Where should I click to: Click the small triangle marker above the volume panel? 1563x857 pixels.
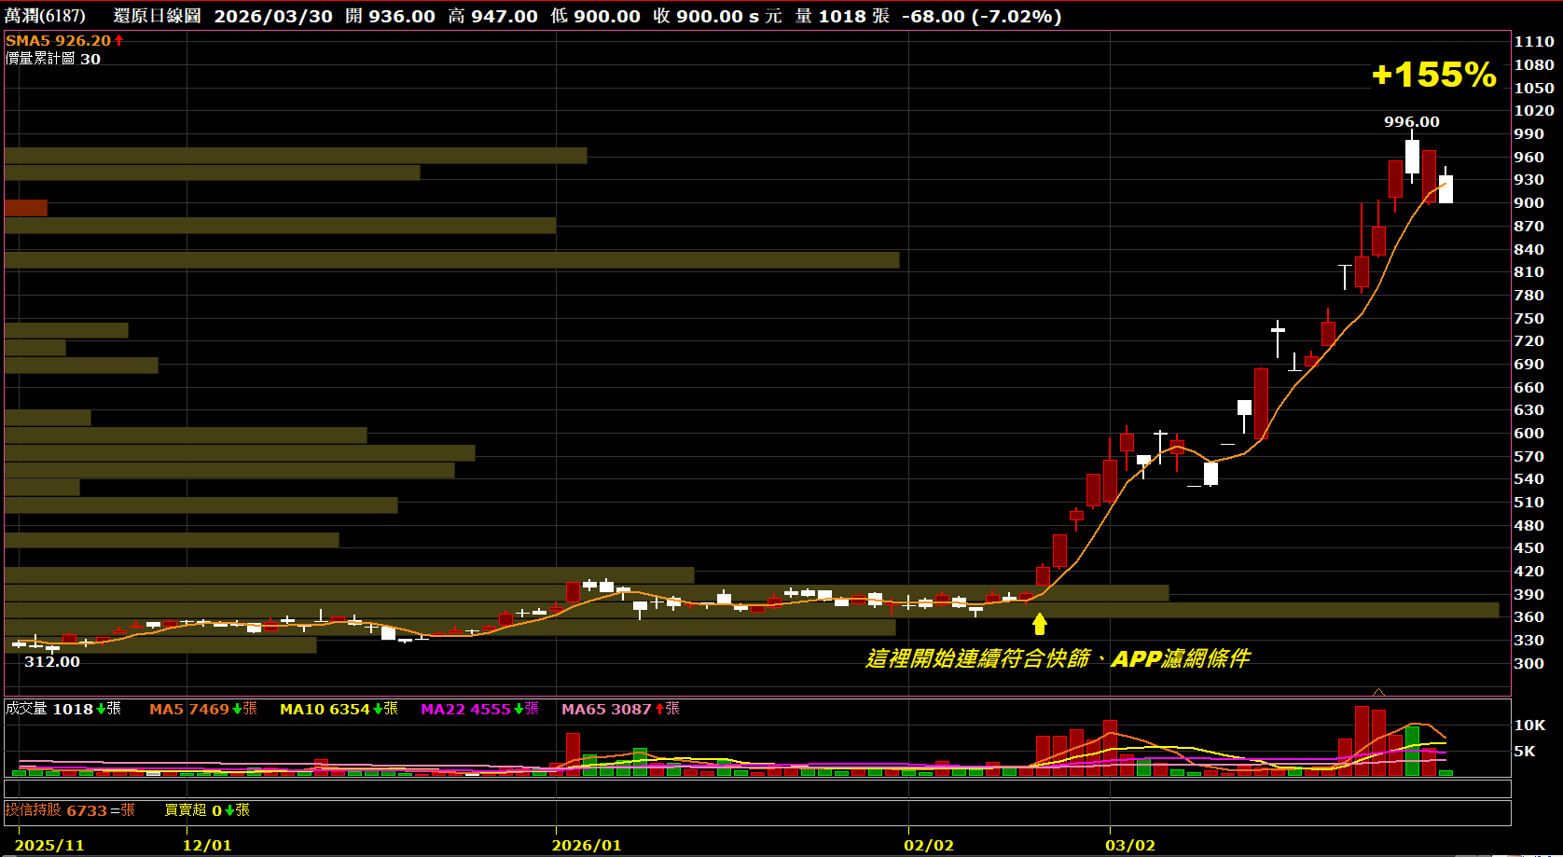1379,692
